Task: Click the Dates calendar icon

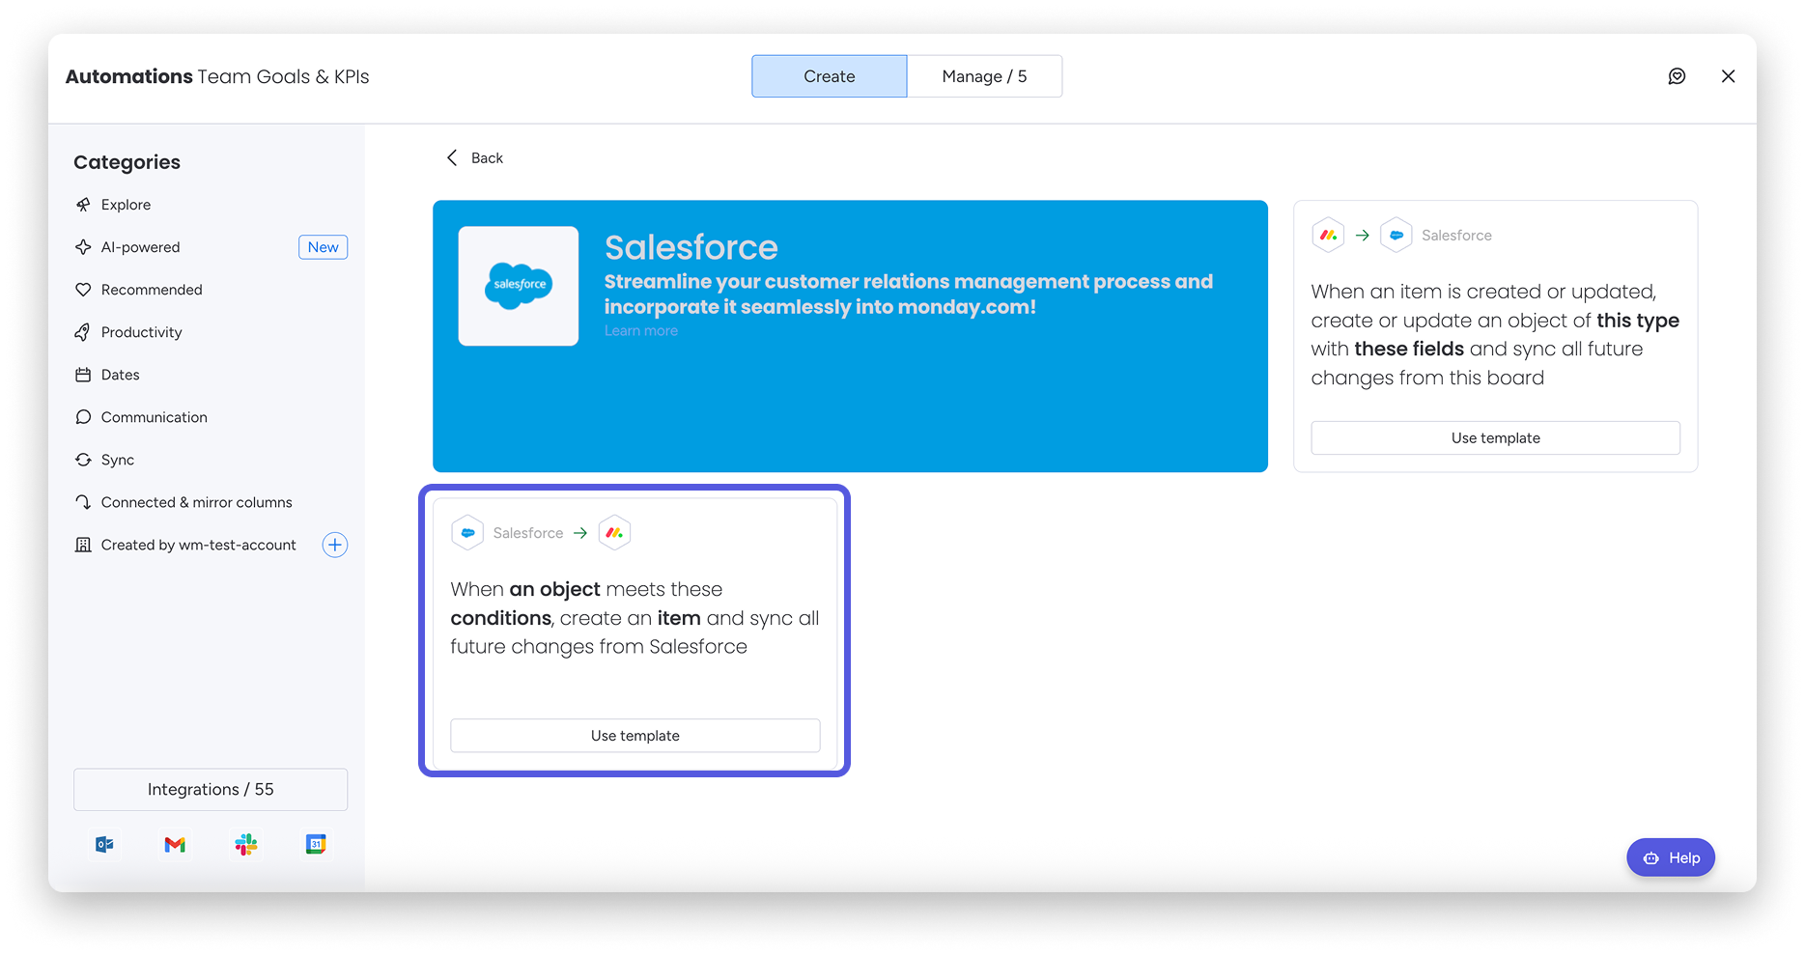Action: tap(83, 375)
